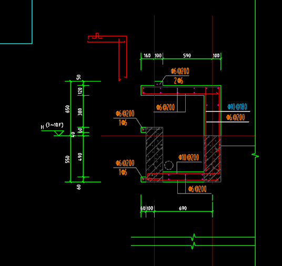The width and height of the screenshot is (282, 266).
Task: Click the "100" adjacent to "690"
Action: point(150,208)
